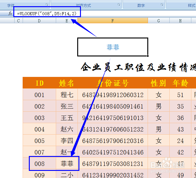The image size is (196, 178).
Task: Select ID number 648794198912060312
Action: 113,95
